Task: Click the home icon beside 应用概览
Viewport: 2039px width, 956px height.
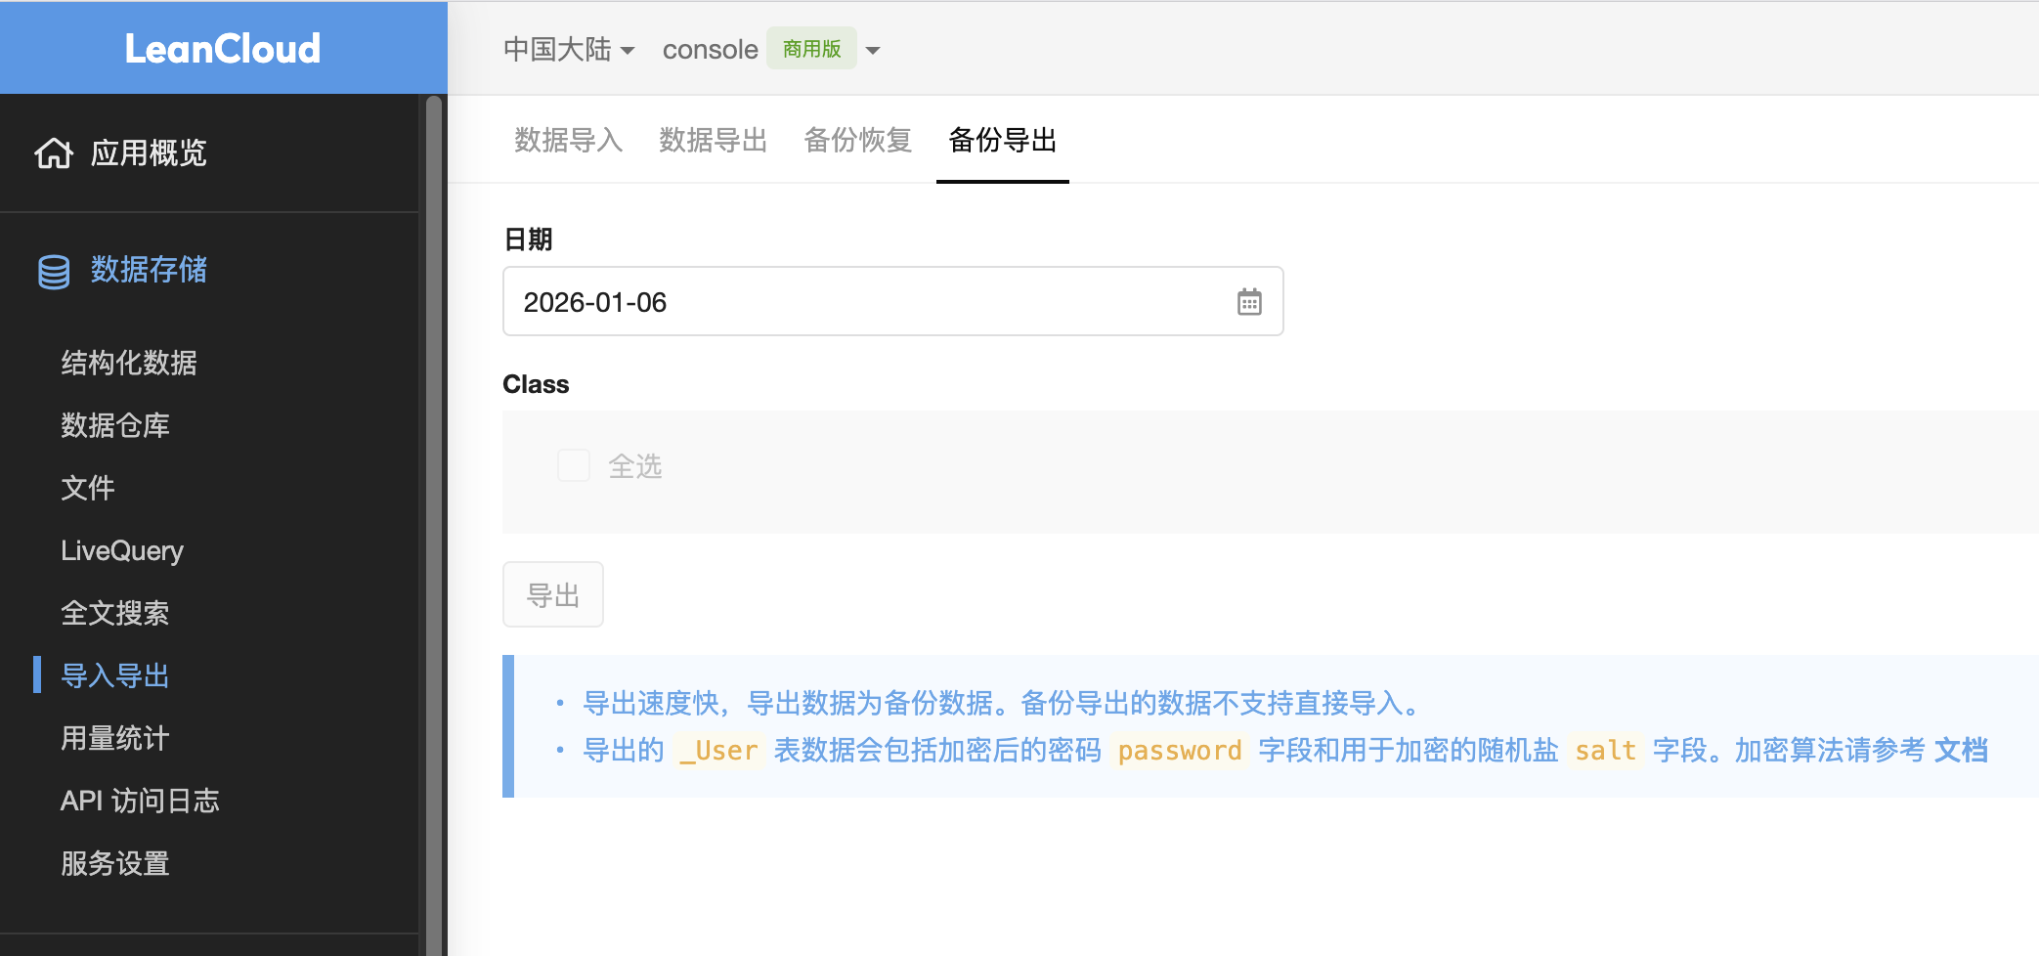Action: click(x=54, y=152)
